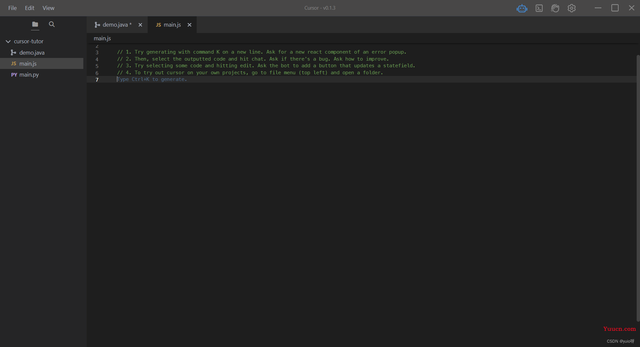Click the waving hand feedback icon
The width and height of the screenshot is (640, 347).
555,8
